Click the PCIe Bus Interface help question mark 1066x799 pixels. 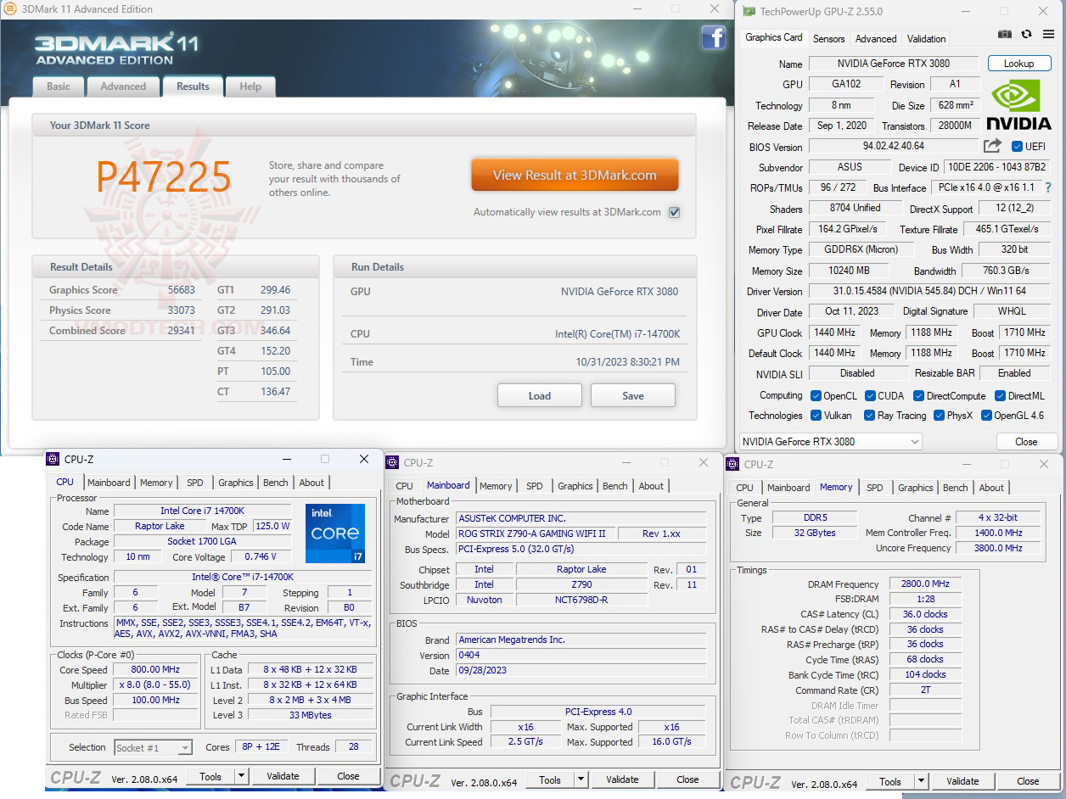tap(1050, 187)
